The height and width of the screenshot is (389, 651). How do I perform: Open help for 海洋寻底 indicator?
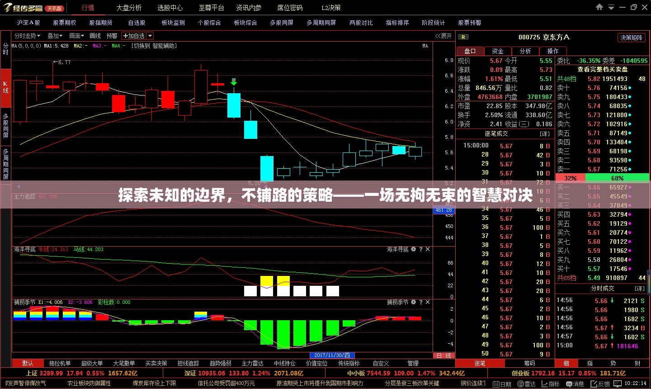(421, 249)
